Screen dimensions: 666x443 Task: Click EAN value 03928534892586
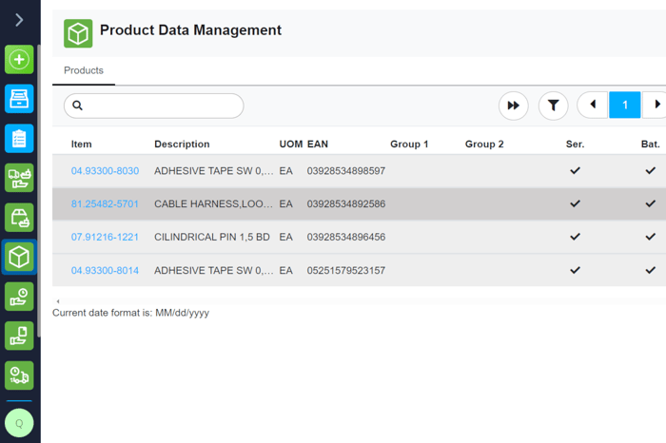346,204
